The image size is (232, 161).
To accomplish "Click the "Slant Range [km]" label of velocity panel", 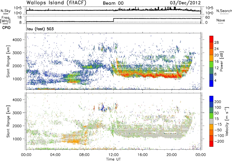I will (x=8, y=121).
